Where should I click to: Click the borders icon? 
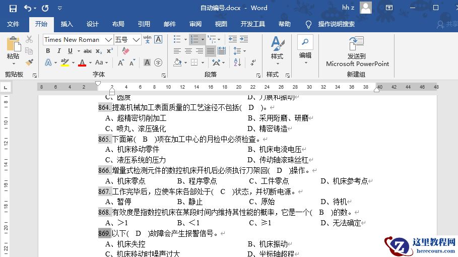[194, 62]
